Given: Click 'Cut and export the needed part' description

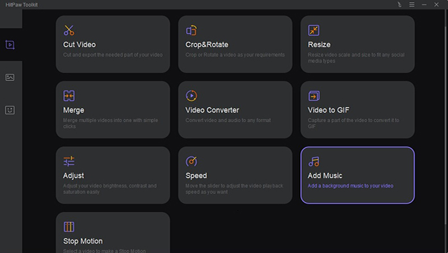Looking at the screenshot, I should point(113,55).
